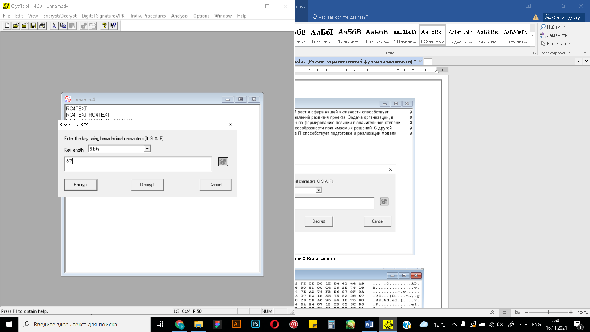Create a new document in CrypTool toolbar
The width and height of the screenshot is (590, 332).
coord(7,26)
